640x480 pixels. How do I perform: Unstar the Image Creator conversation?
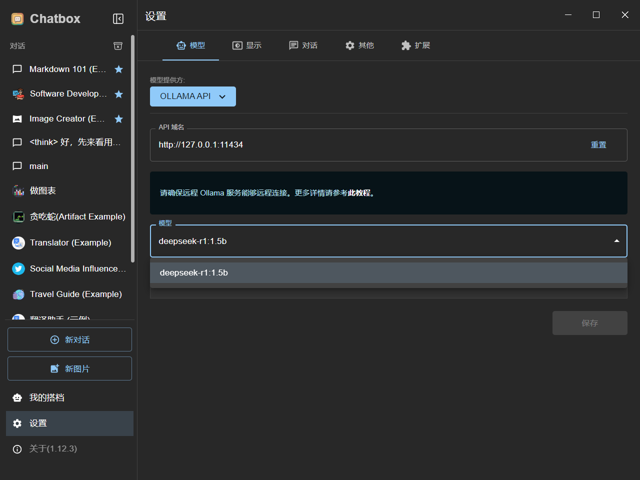[118, 119]
